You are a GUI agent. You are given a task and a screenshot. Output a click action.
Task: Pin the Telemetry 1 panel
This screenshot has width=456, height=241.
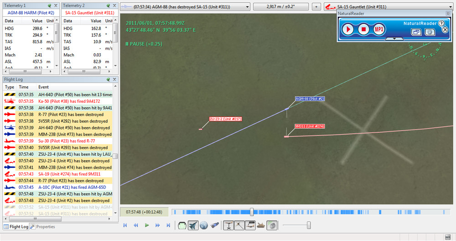49,5
